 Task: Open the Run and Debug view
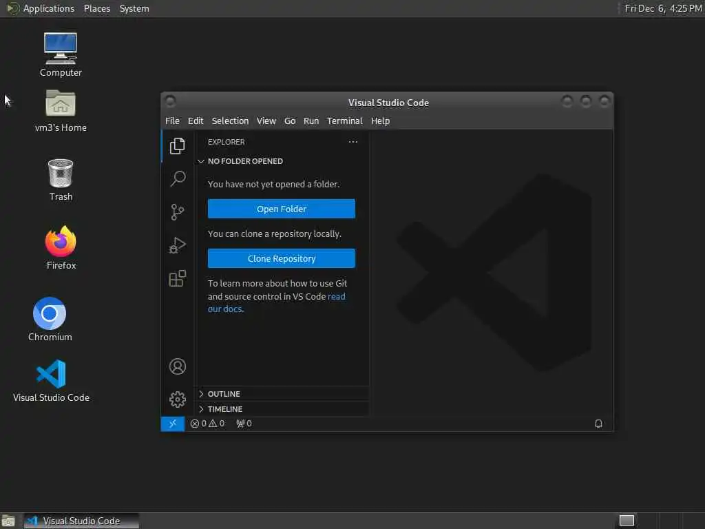point(177,245)
